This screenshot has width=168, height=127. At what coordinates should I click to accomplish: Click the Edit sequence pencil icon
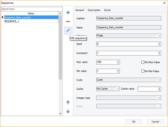tap(68, 30)
